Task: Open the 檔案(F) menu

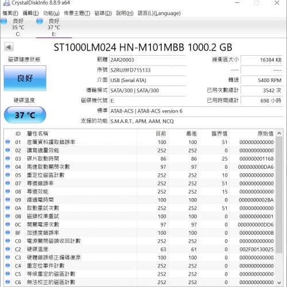Action: pos(10,13)
